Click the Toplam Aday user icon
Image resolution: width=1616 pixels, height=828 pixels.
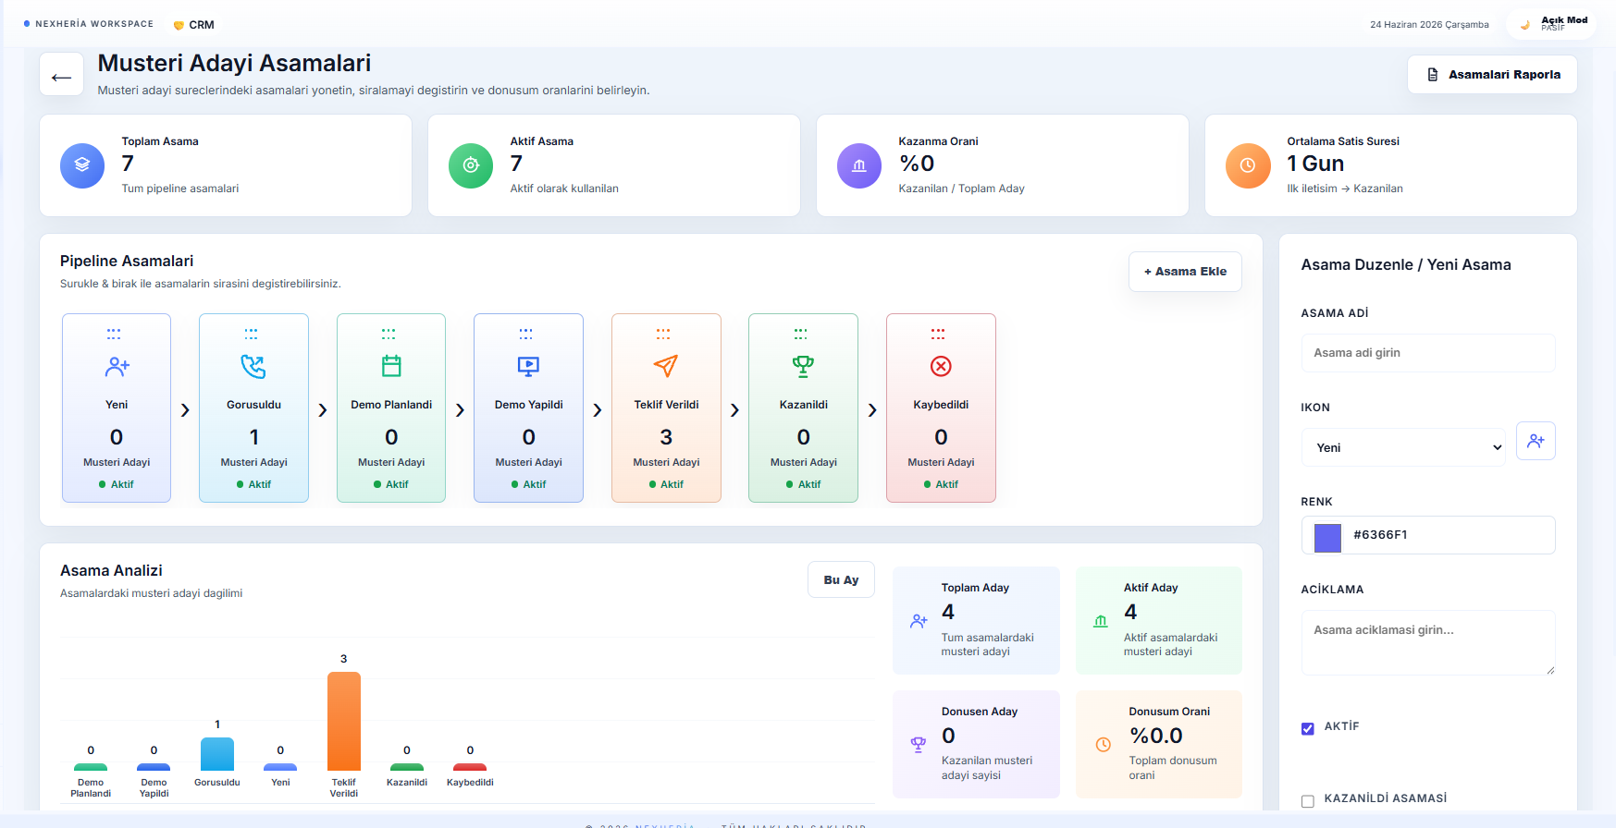point(919,621)
